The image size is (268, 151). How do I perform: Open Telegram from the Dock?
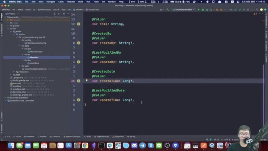click(142, 146)
